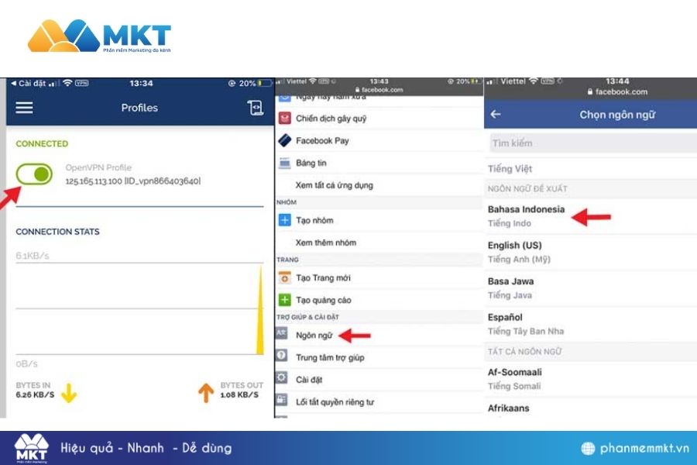Viewport: 697px width, 465px height.
Task: Tap the CONNECTION STATS heading
Action: tap(58, 232)
